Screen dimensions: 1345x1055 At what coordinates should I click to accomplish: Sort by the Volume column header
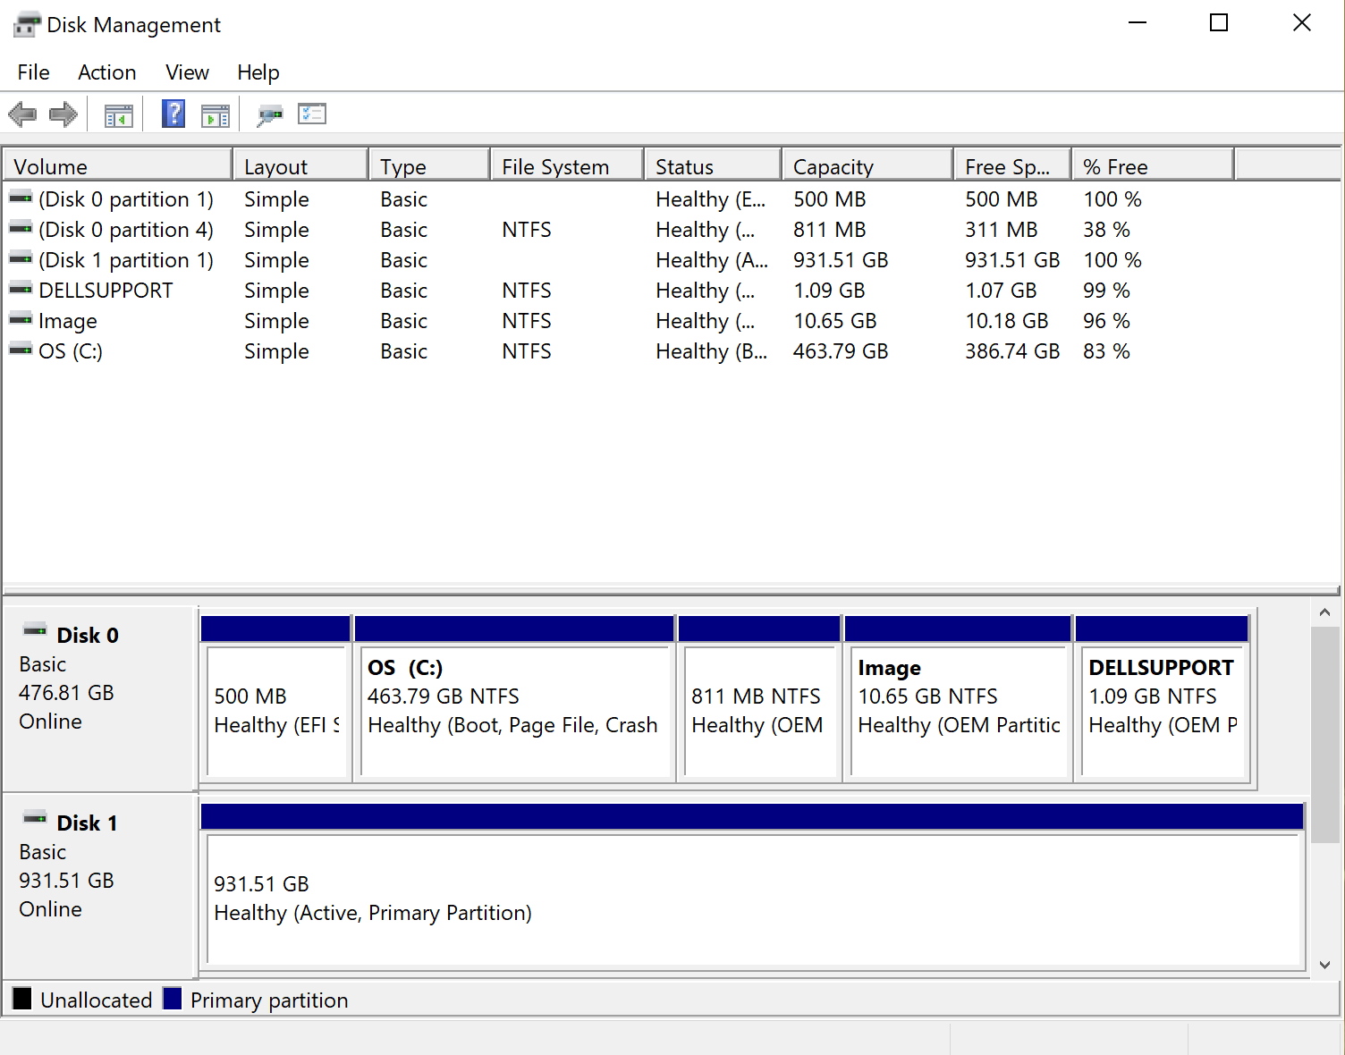(x=118, y=166)
